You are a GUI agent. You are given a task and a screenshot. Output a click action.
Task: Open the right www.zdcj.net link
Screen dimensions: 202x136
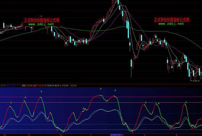pos(171,23)
